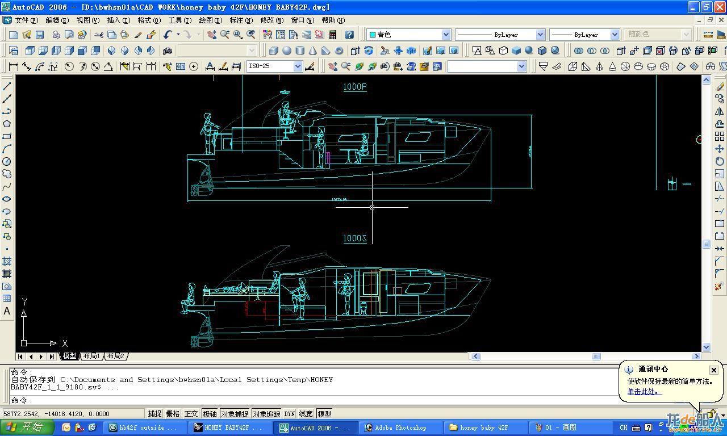Open the 格式(O) menu
The height and width of the screenshot is (436, 727).
coord(149,20)
